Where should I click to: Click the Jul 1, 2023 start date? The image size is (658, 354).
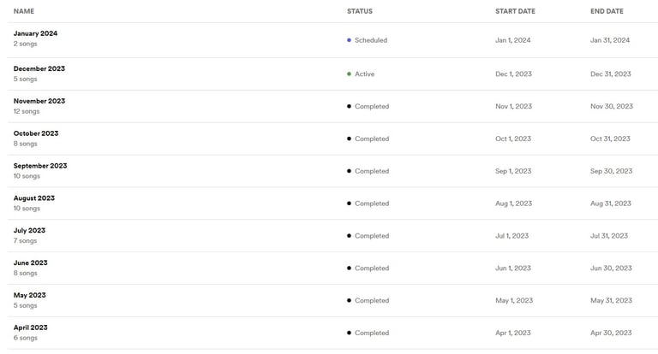(512, 236)
